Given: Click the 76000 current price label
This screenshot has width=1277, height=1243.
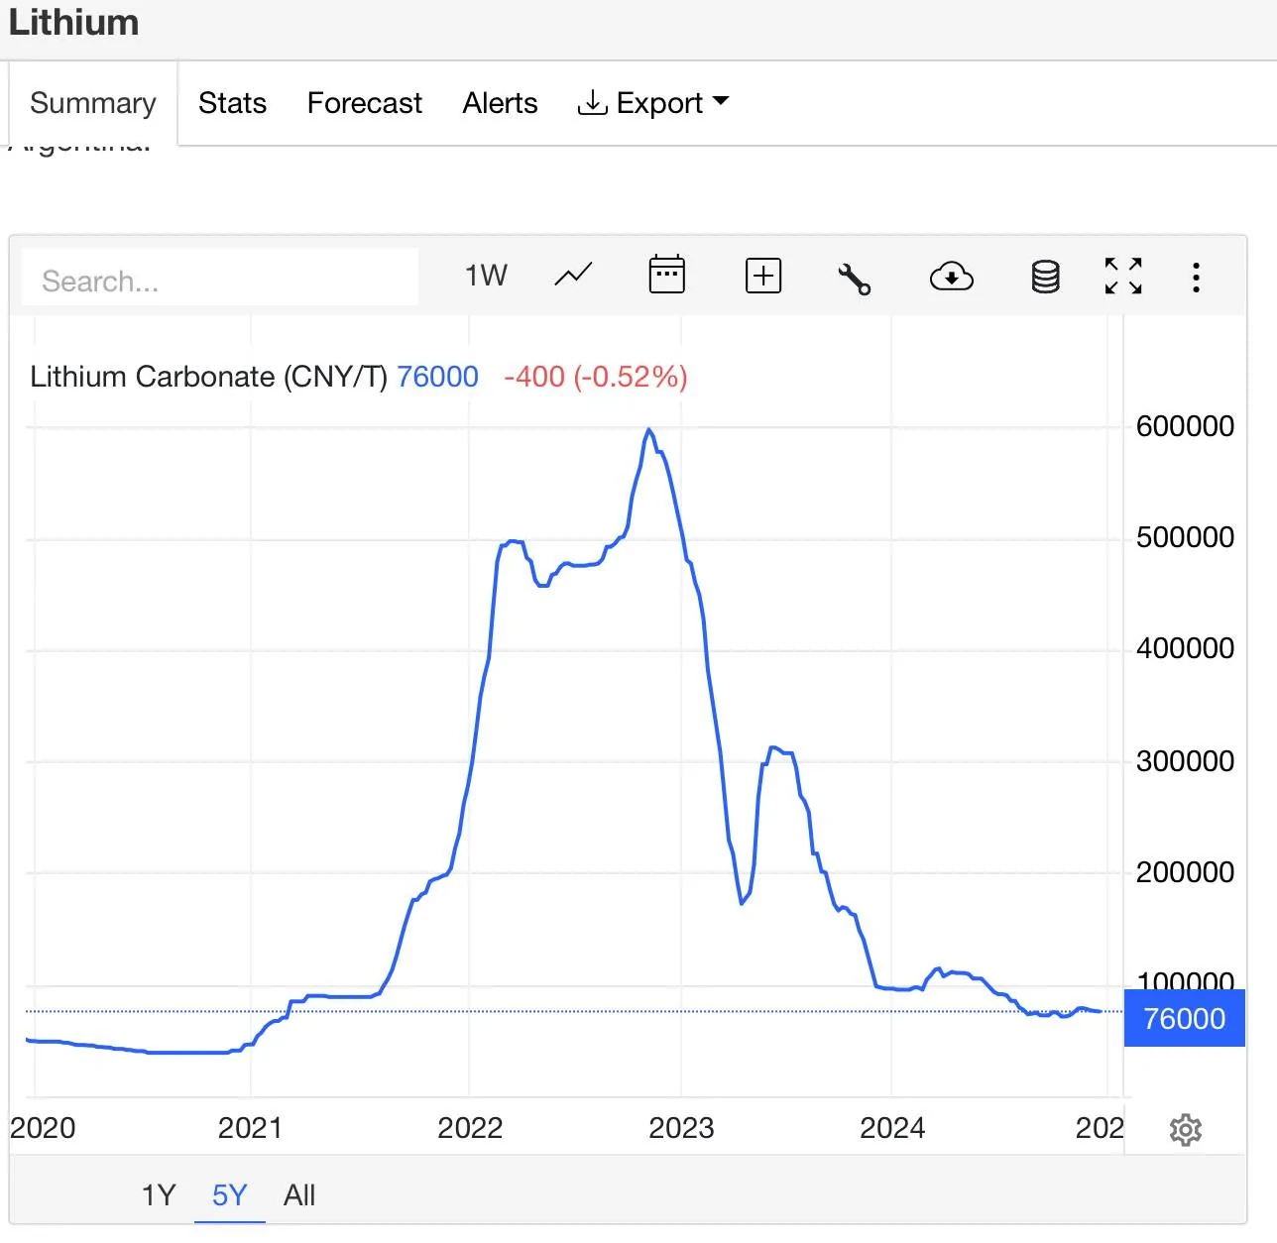Looking at the screenshot, I should click(1184, 1019).
